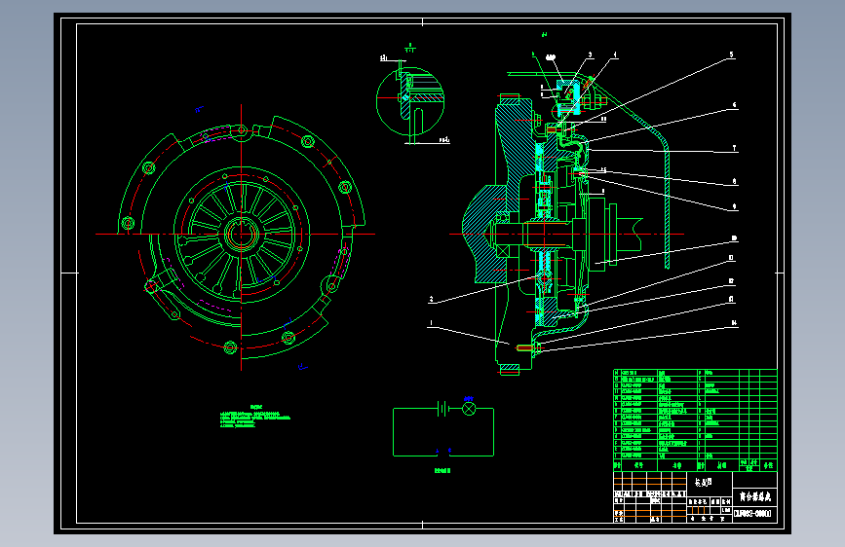Select callout number 1 left of section view
The image size is (845, 547).
point(431,323)
